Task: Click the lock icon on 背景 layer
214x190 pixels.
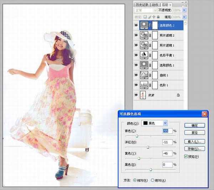Action: [x=178, y=96]
